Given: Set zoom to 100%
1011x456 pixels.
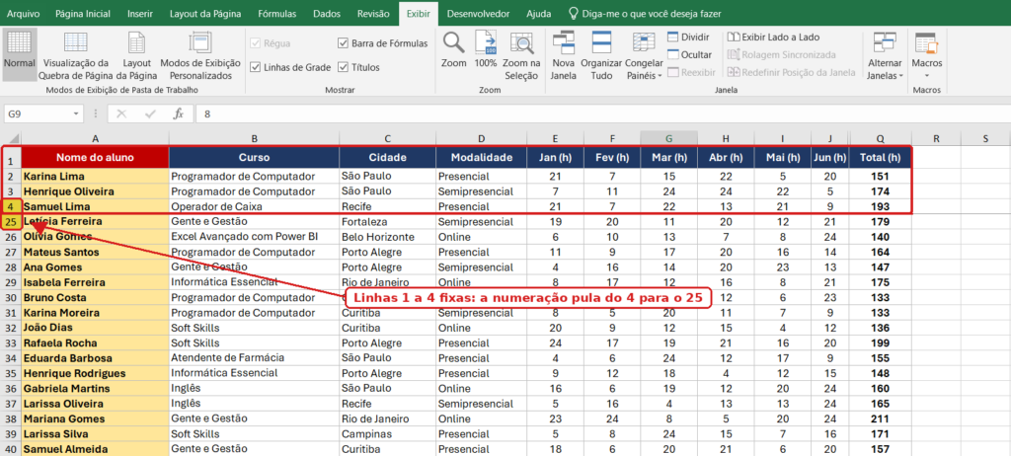Looking at the screenshot, I should pos(486,49).
